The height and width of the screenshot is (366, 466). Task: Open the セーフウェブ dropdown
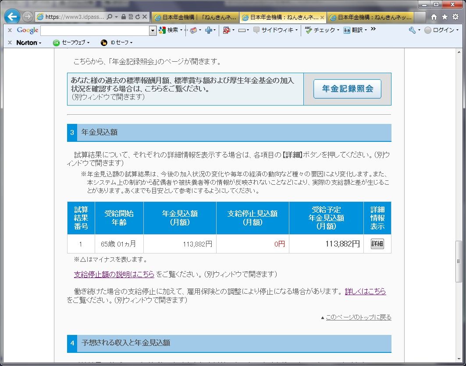tap(71, 42)
